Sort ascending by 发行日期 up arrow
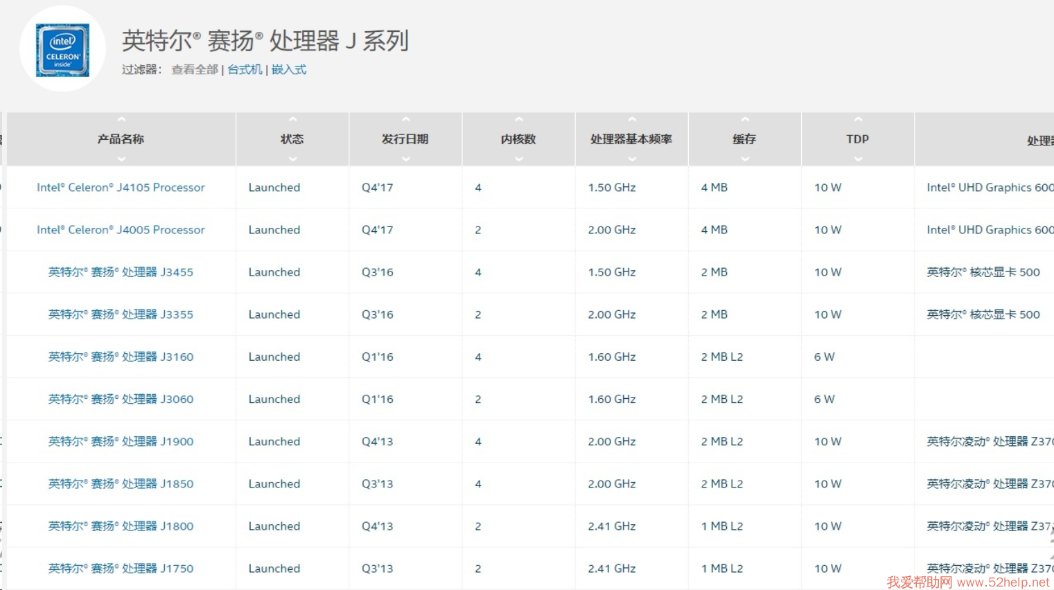This screenshot has height=590, width=1054. pos(405,120)
